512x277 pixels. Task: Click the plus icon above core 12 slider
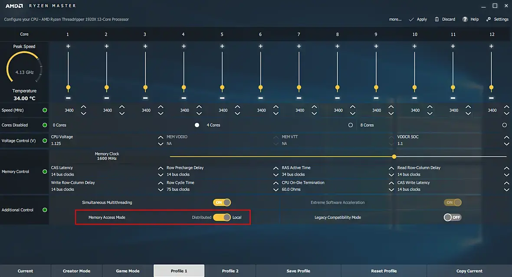click(x=491, y=46)
